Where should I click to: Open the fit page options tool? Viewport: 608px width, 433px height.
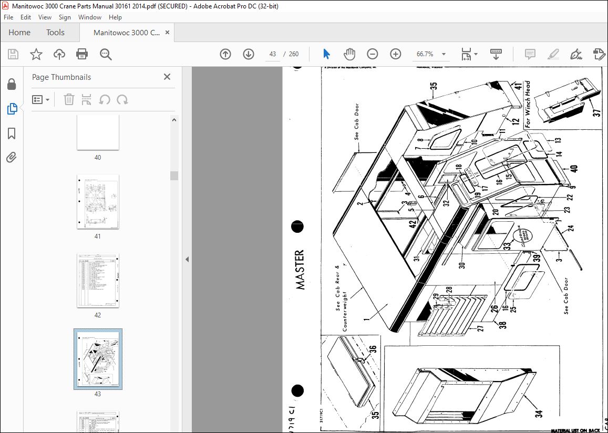click(466, 54)
